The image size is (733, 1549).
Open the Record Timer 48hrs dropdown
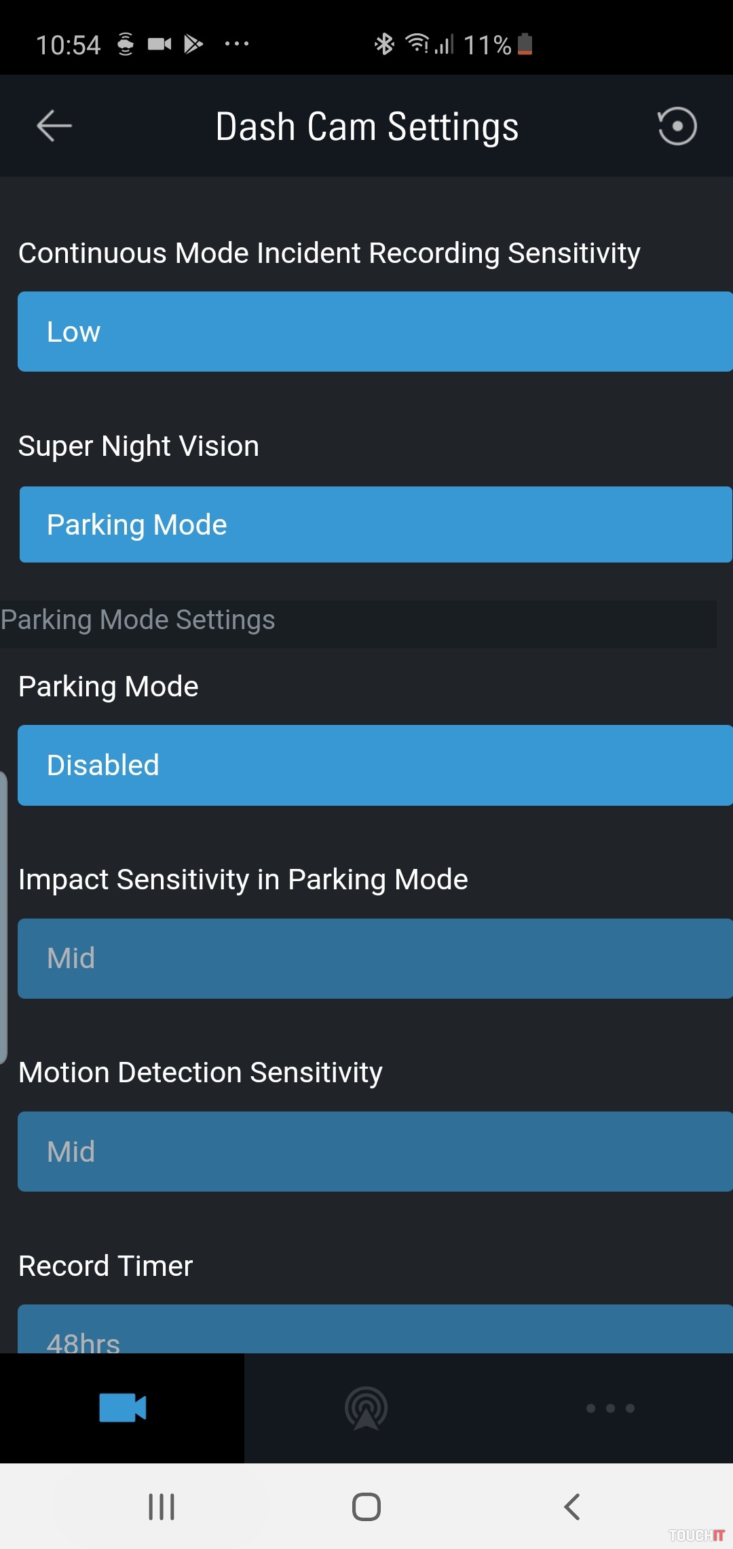coord(375,1330)
